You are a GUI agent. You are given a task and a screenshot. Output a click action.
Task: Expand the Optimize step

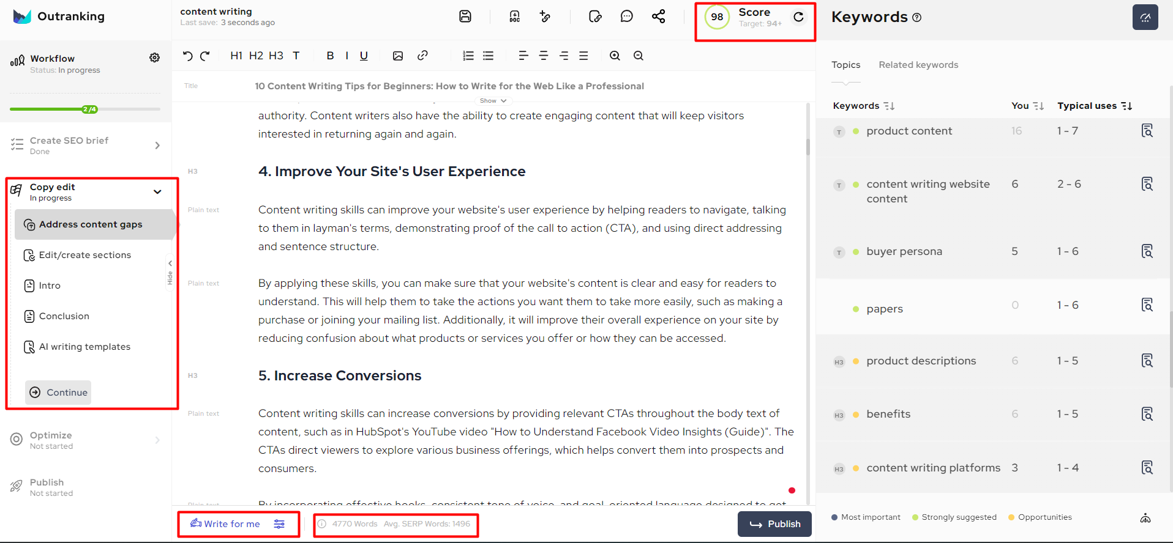pos(157,440)
